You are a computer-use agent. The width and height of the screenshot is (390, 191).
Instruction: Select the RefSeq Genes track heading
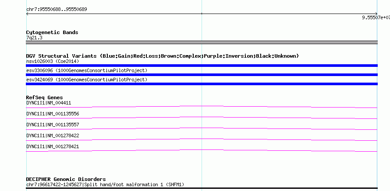(x=45, y=97)
